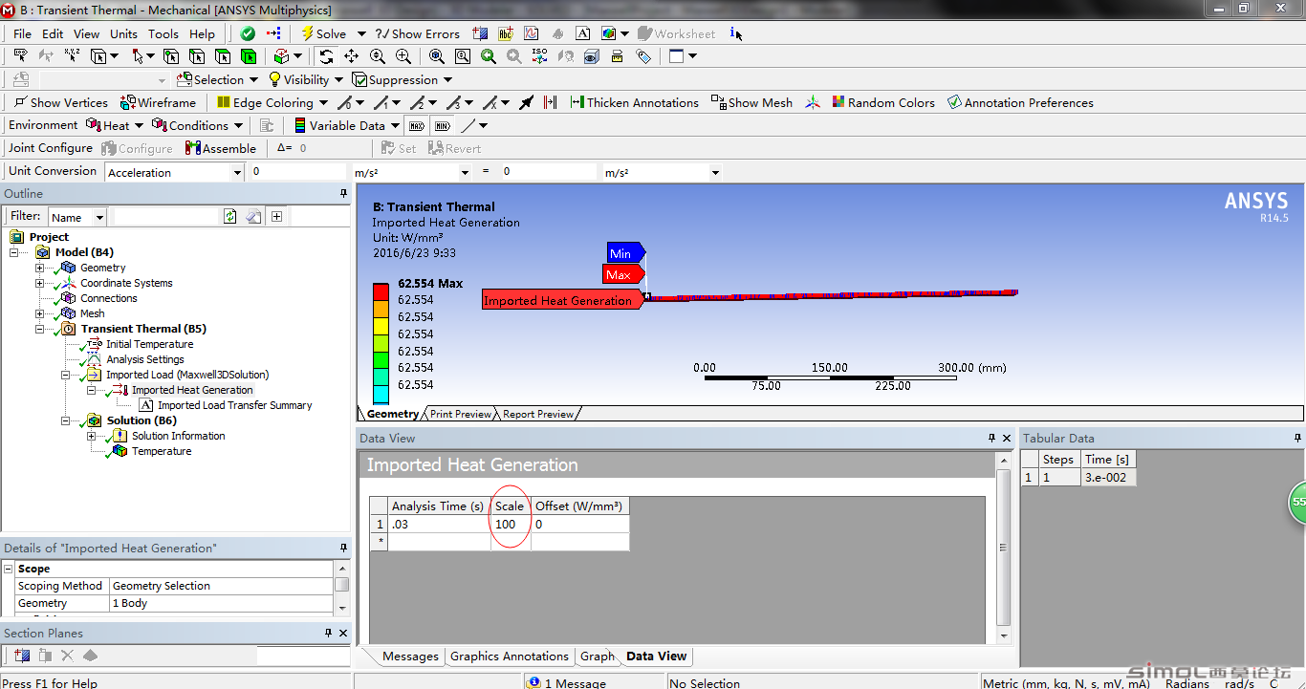Activate the Zoom tool

(x=377, y=56)
